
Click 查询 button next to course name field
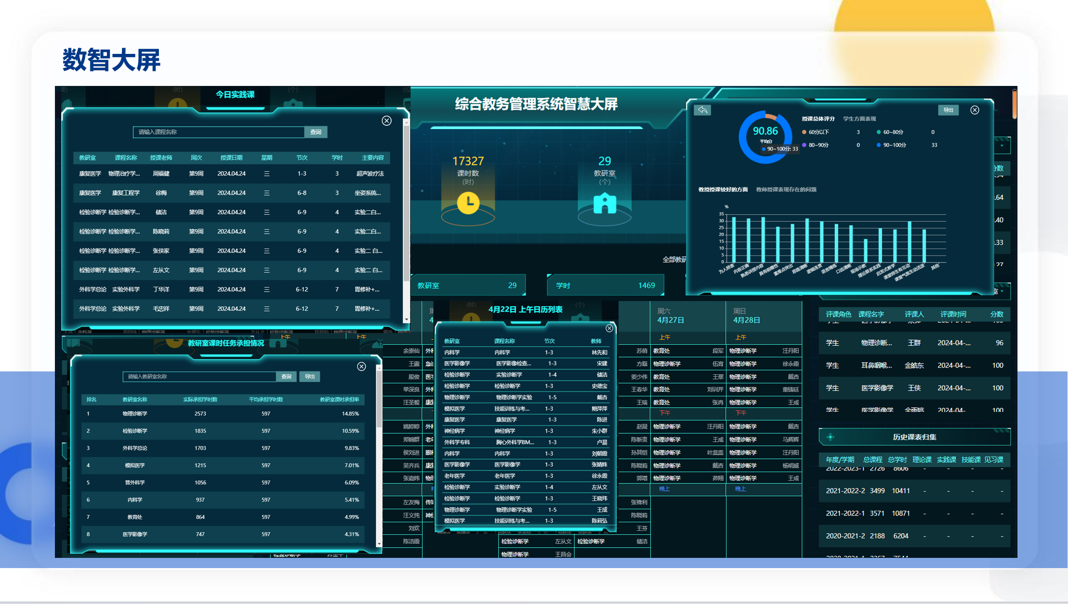click(x=316, y=132)
